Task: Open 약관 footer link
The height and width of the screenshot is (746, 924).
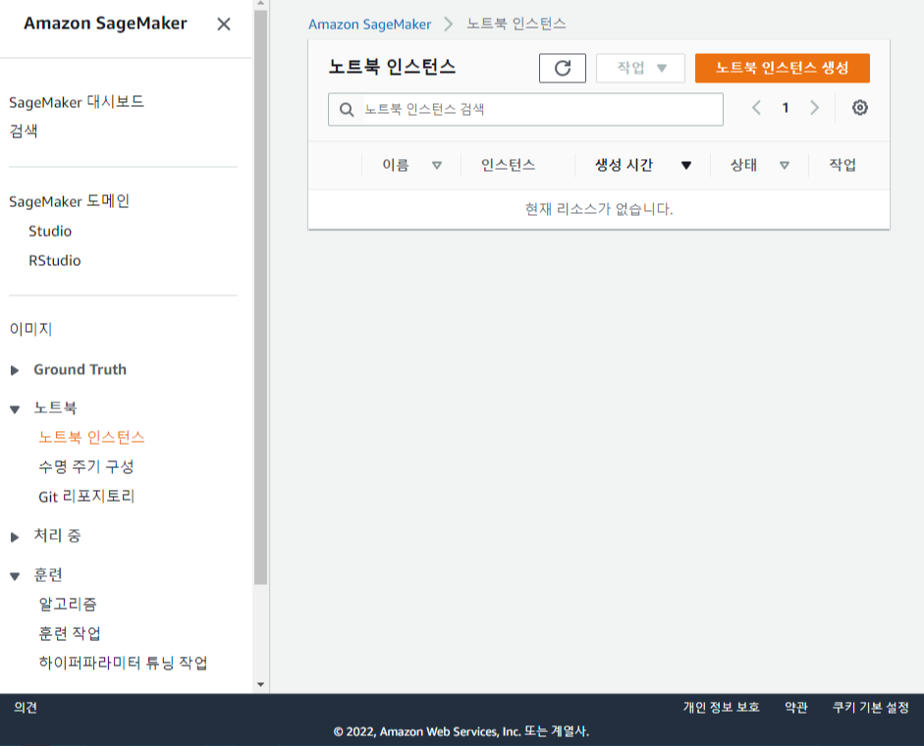Action: (796, 707)
